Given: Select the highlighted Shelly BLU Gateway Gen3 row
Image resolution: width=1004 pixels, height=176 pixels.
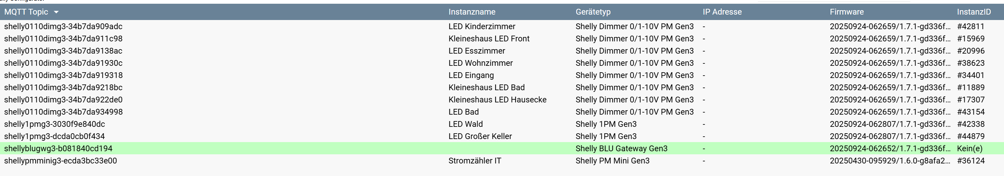Looking at the screenshot, I should [621, 149].
